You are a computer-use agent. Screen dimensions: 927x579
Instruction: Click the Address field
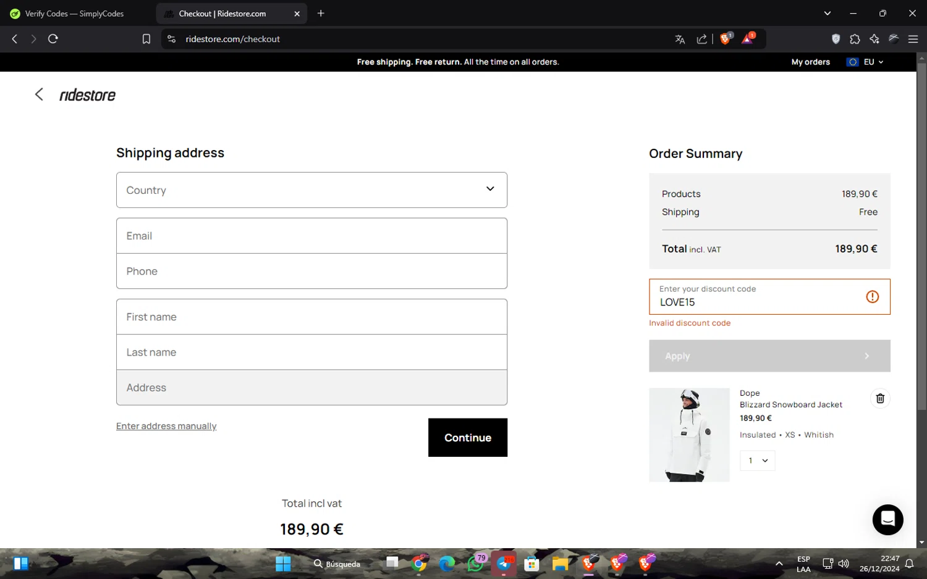pyautogui.click(x=311, y=388)
